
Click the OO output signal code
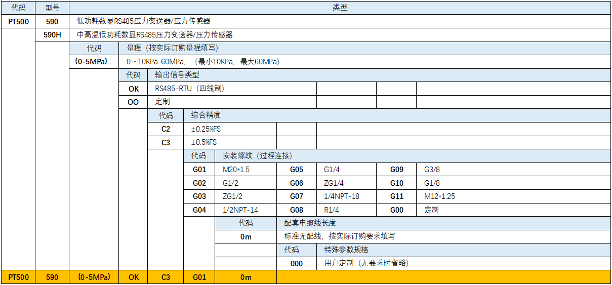tap(133, 102)
